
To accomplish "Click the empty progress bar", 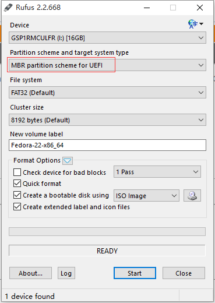I will [x=107, y=231].
